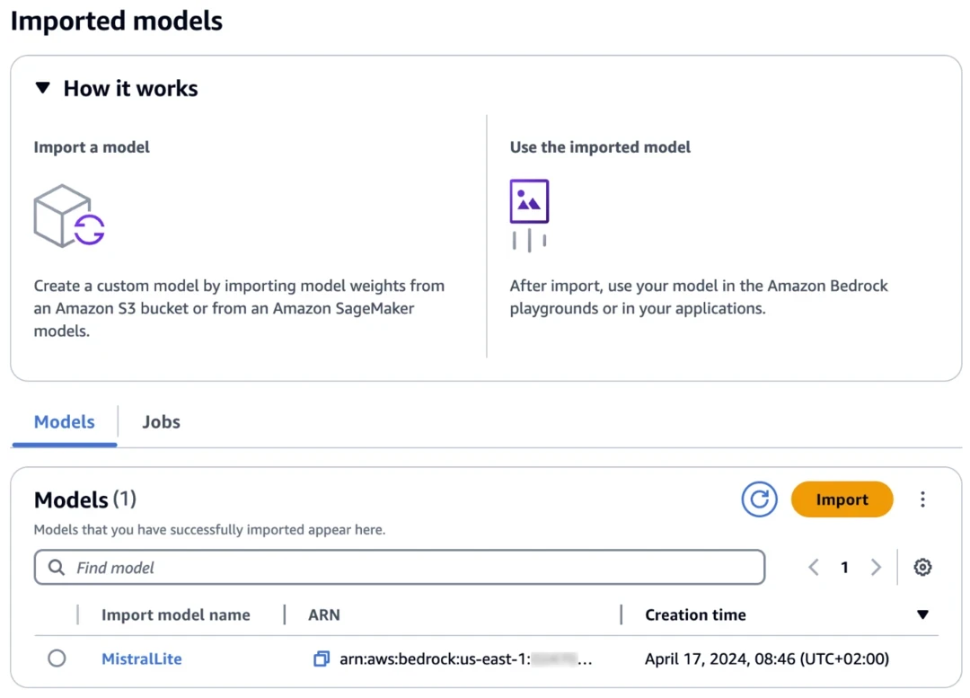Click the import model cube icon
This screenshot has width=970, height=698.
(69, 216)
